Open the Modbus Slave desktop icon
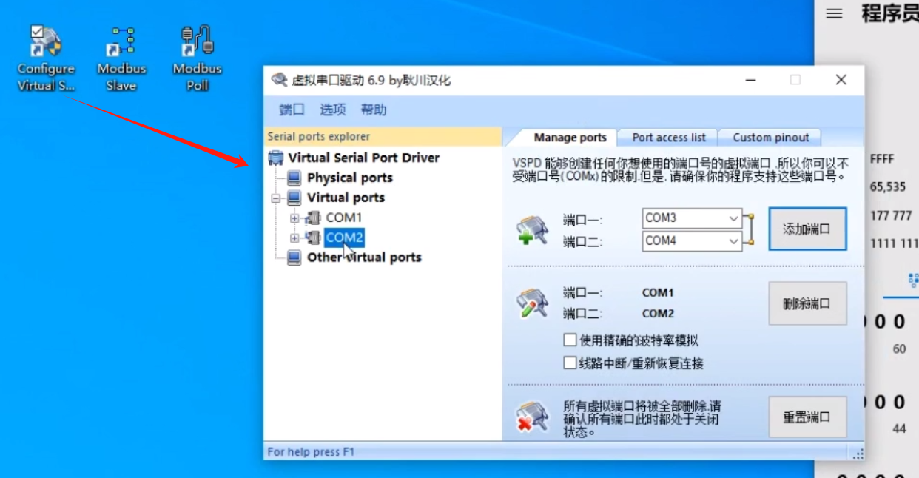 point(121,58)
